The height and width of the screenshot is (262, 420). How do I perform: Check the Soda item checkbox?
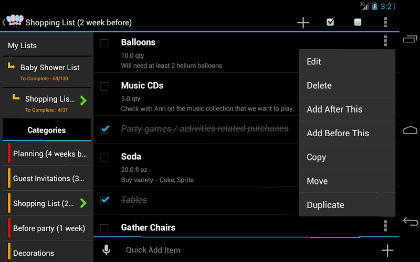pos(104,157)
